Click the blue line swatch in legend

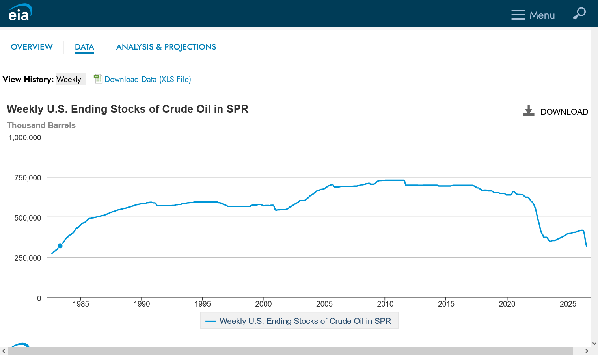tap(211, 321)
